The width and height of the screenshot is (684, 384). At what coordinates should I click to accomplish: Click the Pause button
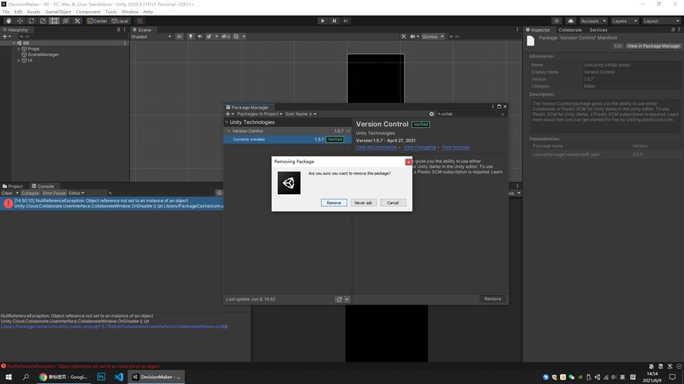pos(334,21)
